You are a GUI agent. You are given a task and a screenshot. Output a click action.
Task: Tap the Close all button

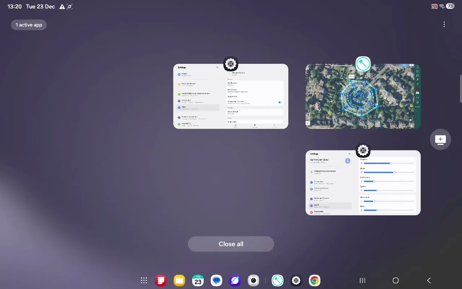point(231,244)
